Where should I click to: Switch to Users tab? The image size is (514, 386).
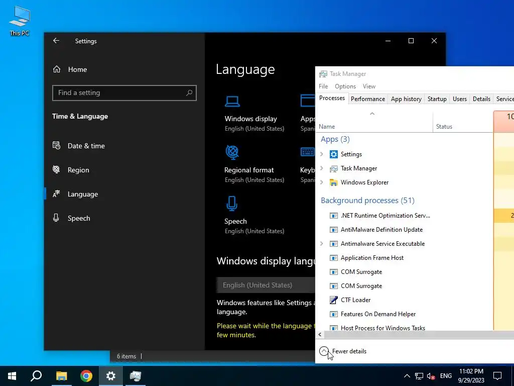point(460,99)
